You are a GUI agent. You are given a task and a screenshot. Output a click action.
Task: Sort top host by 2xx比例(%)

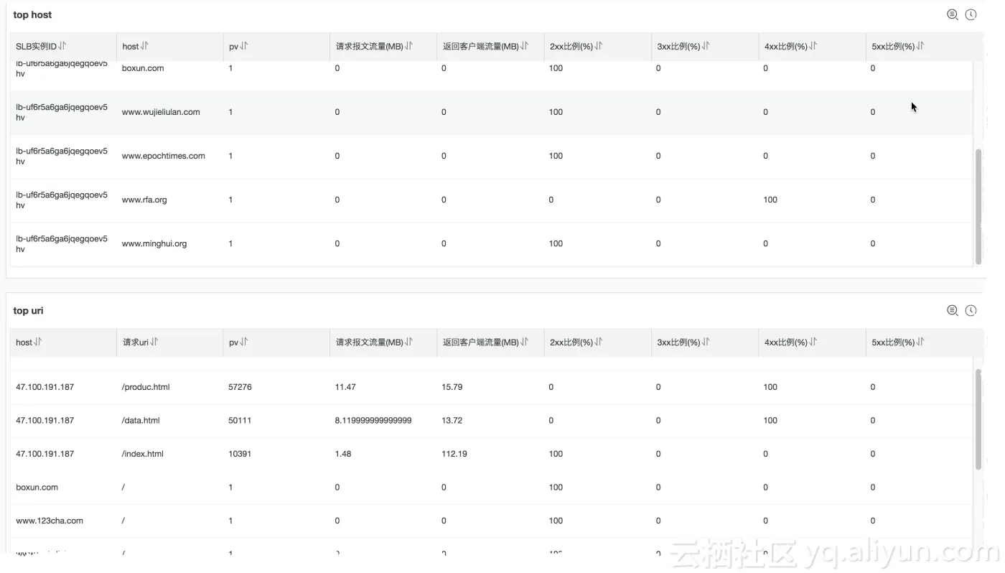click(599, 46)
